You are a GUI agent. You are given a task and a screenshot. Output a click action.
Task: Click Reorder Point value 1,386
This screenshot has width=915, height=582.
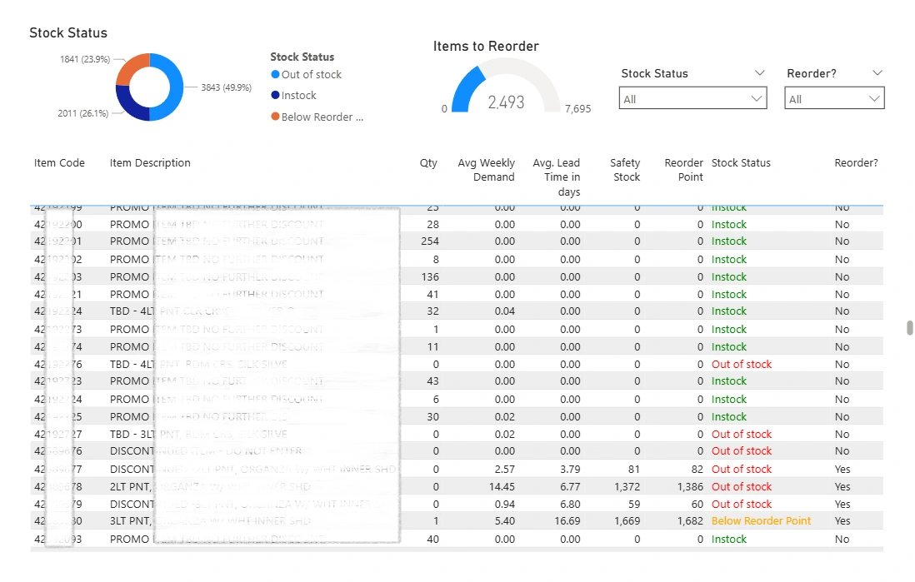point(690,486)
